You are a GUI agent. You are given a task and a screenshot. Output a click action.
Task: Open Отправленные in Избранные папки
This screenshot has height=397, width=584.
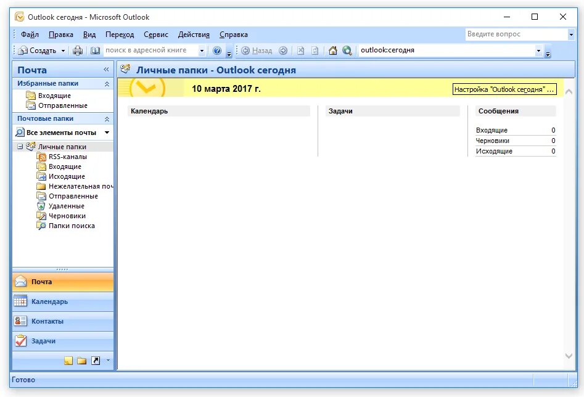(x=62, y=106)
